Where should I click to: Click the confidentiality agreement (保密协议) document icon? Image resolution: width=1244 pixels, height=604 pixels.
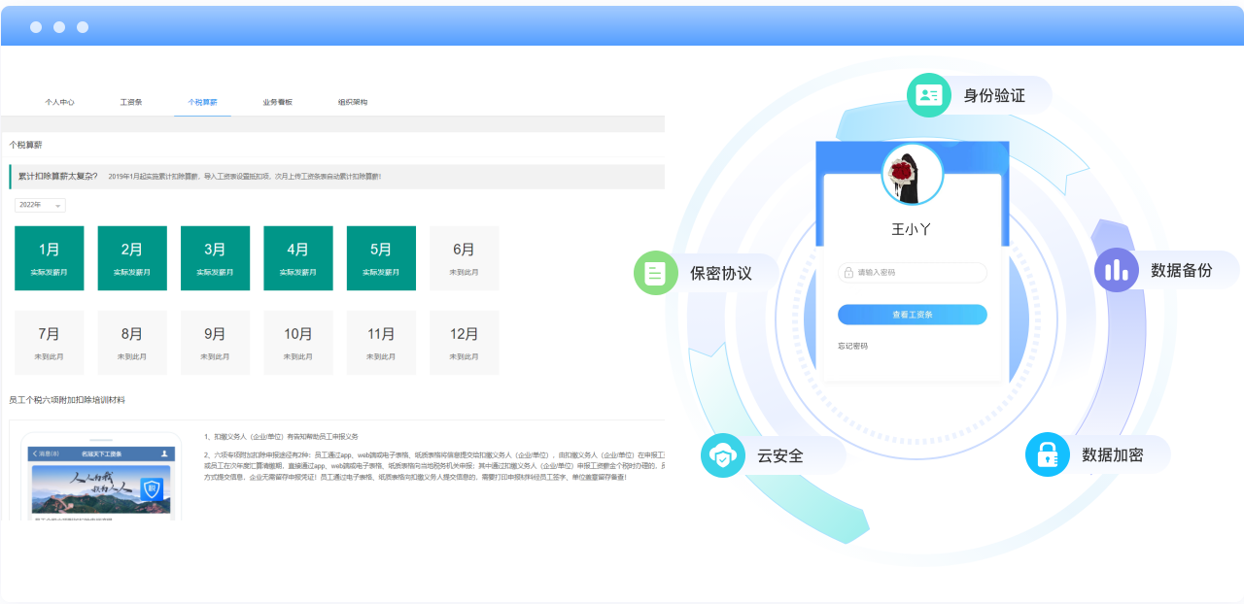tap(656, 273)
